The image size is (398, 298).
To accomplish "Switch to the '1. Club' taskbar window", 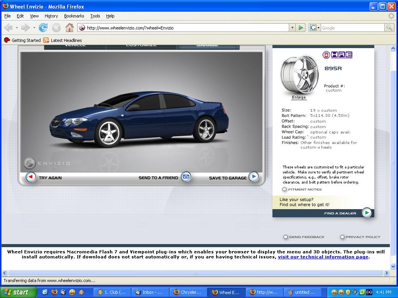I will tap(112, 292).
